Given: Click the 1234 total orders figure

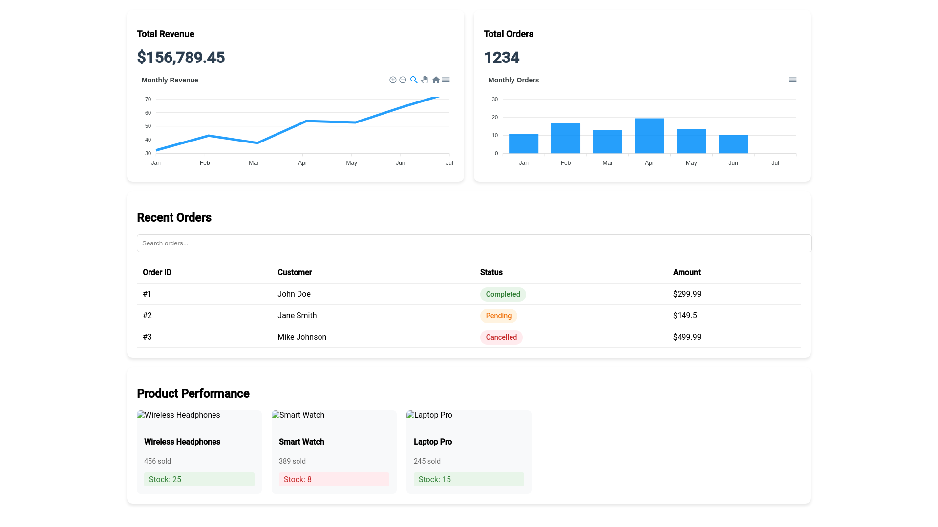Looking at the screenshot, I should click(x=501, y=58).
